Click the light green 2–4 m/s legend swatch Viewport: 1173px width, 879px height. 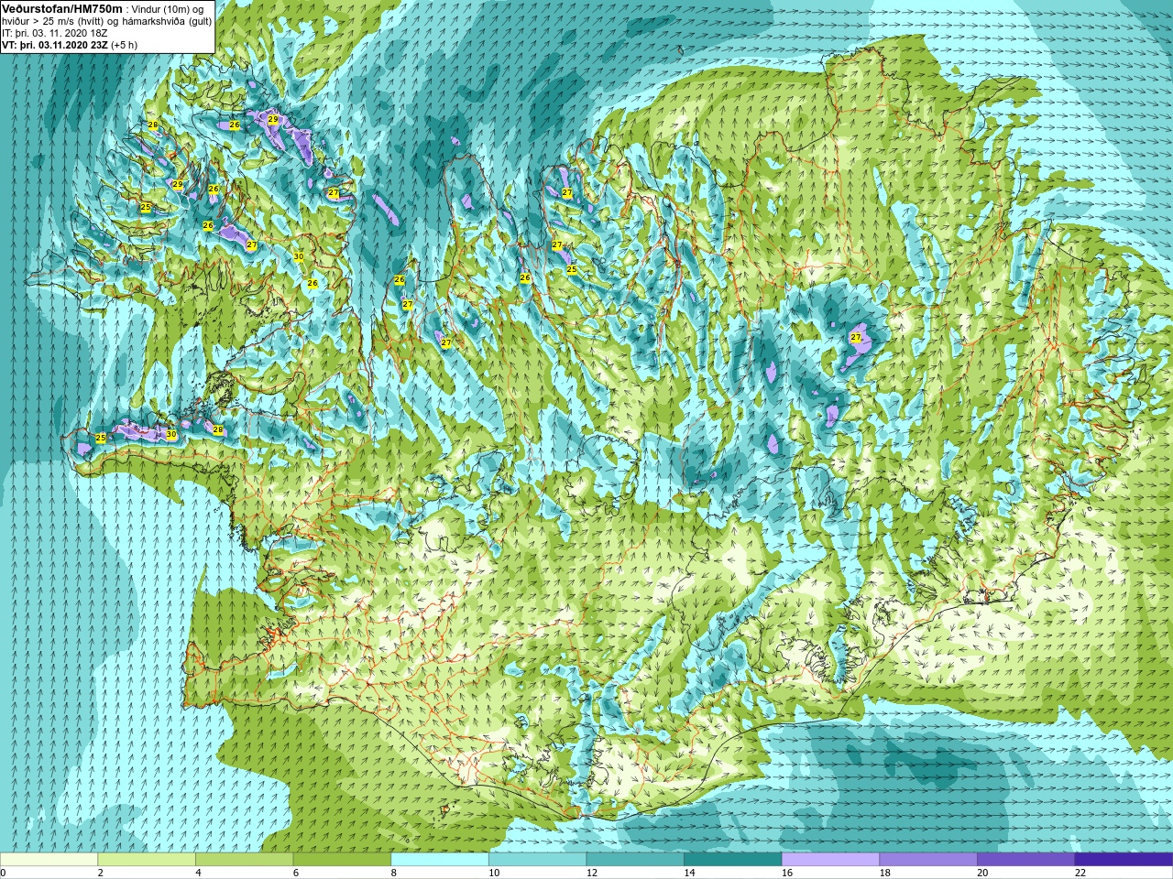[147, 860]
